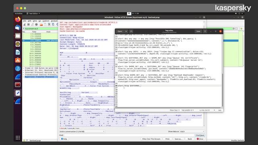Click filter bookmark icon beside tcp.stream filter
This screenshot has height=145, width=258.
coord(24,29)
